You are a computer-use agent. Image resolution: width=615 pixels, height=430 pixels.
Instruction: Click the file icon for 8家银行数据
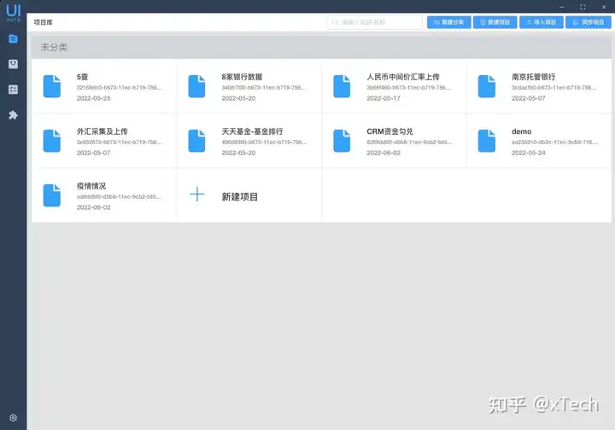click(x=196, y=86)
